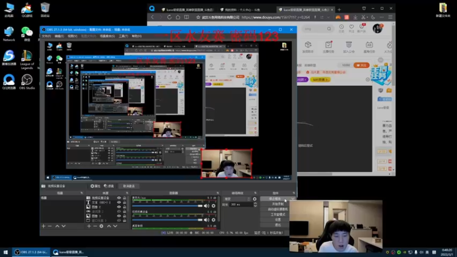
Task: Lock the 图像 2 source
Action: click(x=125, y=207)
